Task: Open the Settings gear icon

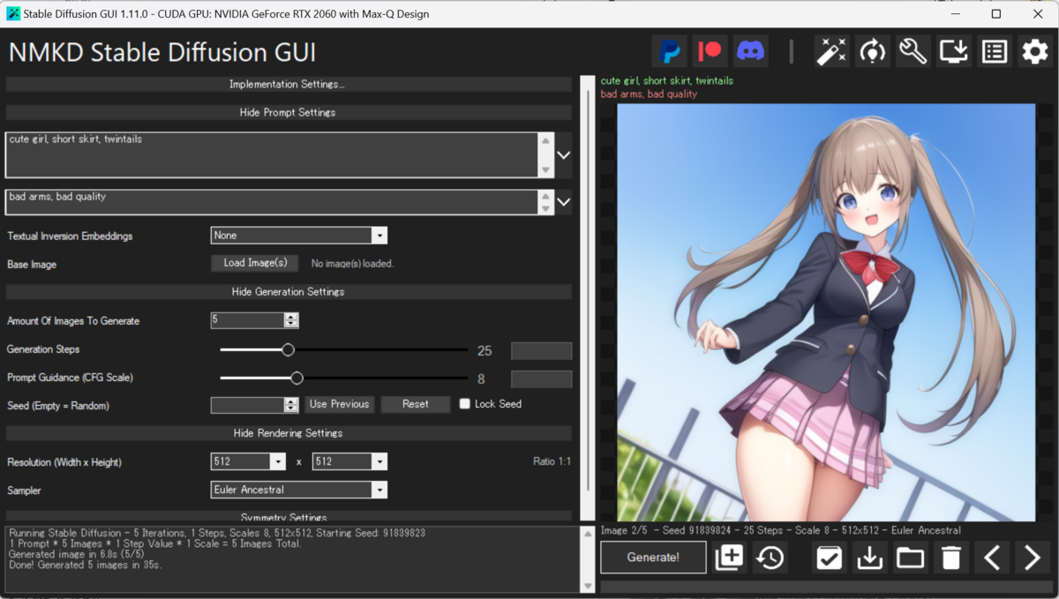Action: [1034, 52]
